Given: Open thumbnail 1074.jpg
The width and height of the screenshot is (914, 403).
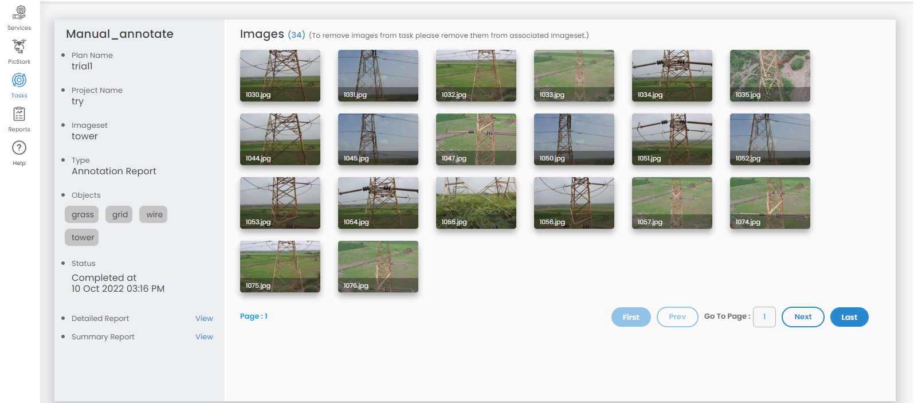Looking at the screenshot, I should [770, 203].
